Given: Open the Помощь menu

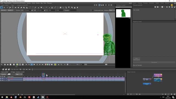Looking at the screenshot, I should (49, 3).
